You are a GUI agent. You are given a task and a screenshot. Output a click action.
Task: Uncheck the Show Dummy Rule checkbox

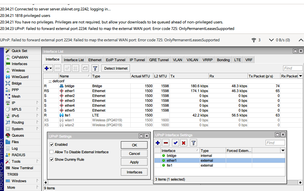tap(51, 159)
